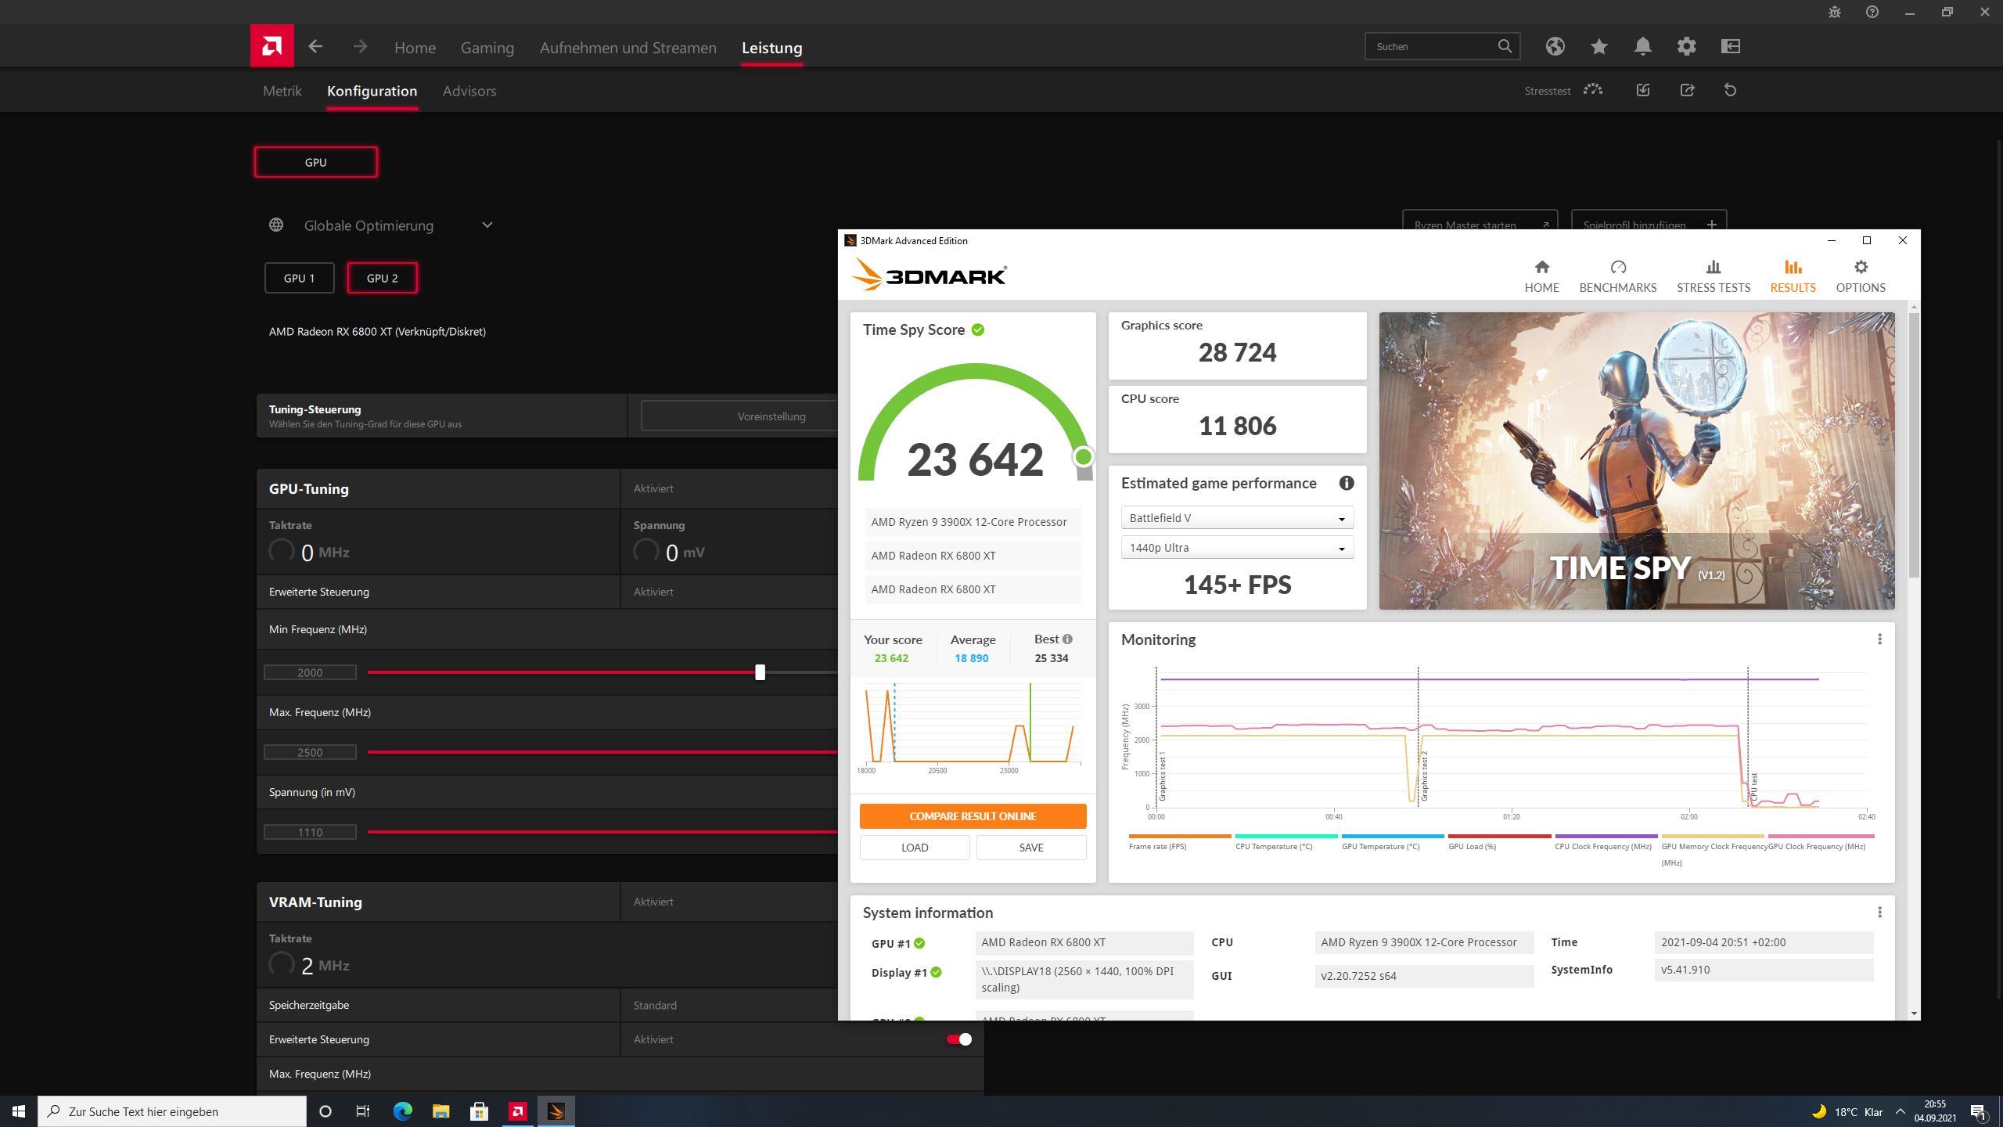
Task: Open the web browser globe icon
Action: pos(1555,46)
